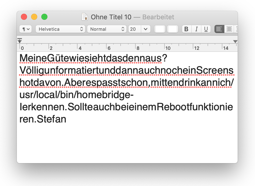Select center text alignment
255x186 pixels.
229,29
